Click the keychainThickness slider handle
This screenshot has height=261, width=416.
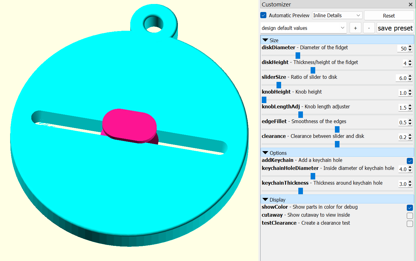[300, 191]
